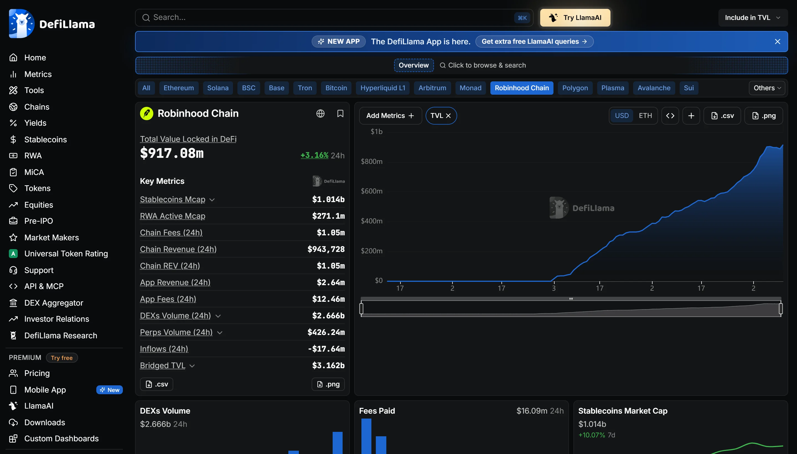Click right handle of chart range slider
The width and height of the screenshot is (797, 454).
coord(781,309)
